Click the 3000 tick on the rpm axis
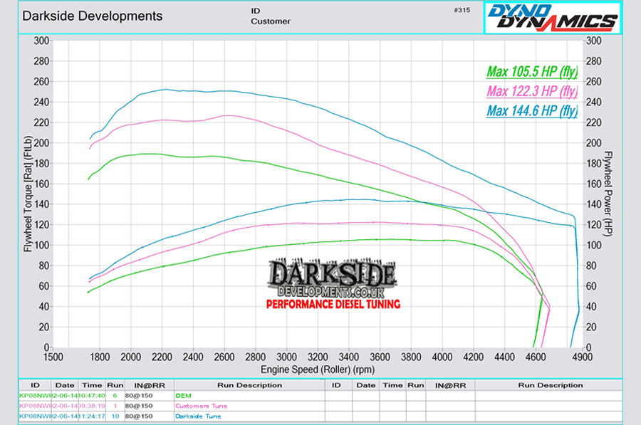 (286, 357)
